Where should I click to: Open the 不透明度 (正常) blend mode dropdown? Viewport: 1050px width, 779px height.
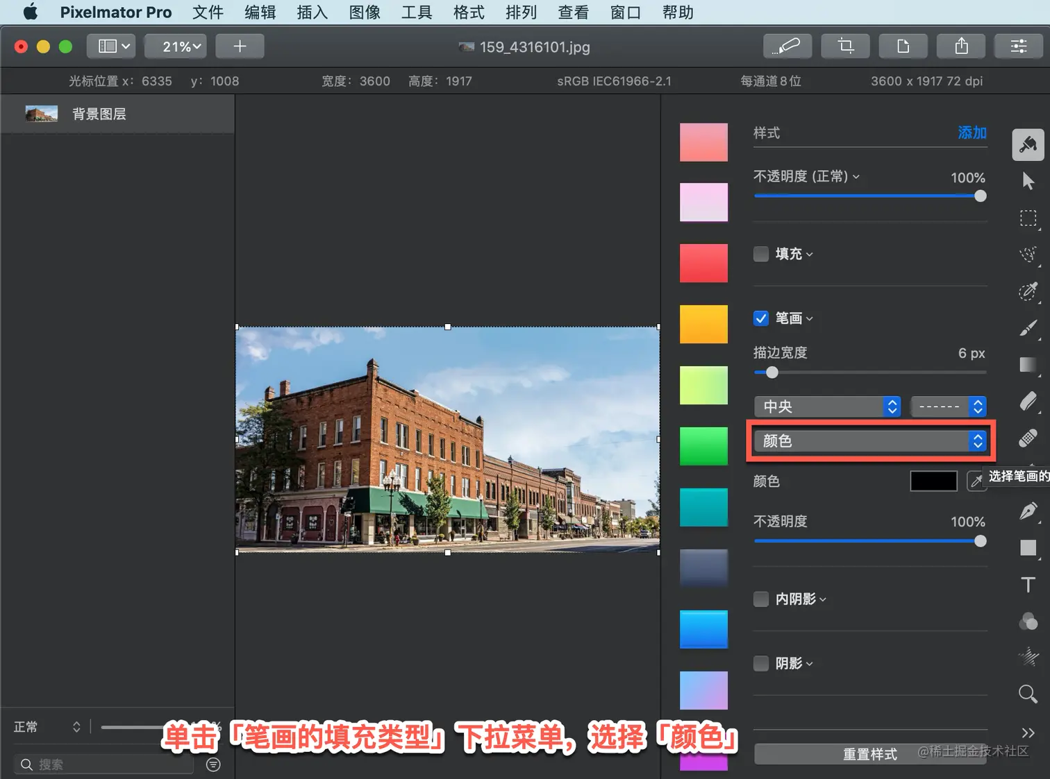[x=807, y=176]
